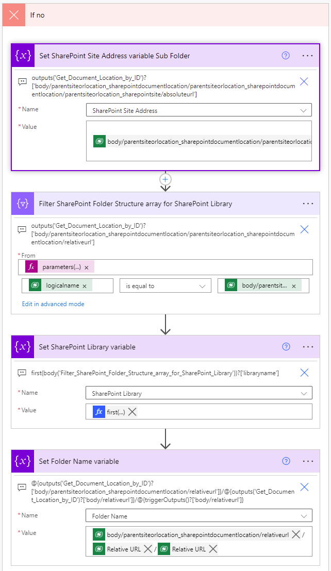Click the comment icon in Set SharePoint Library variable

[22, 373]
